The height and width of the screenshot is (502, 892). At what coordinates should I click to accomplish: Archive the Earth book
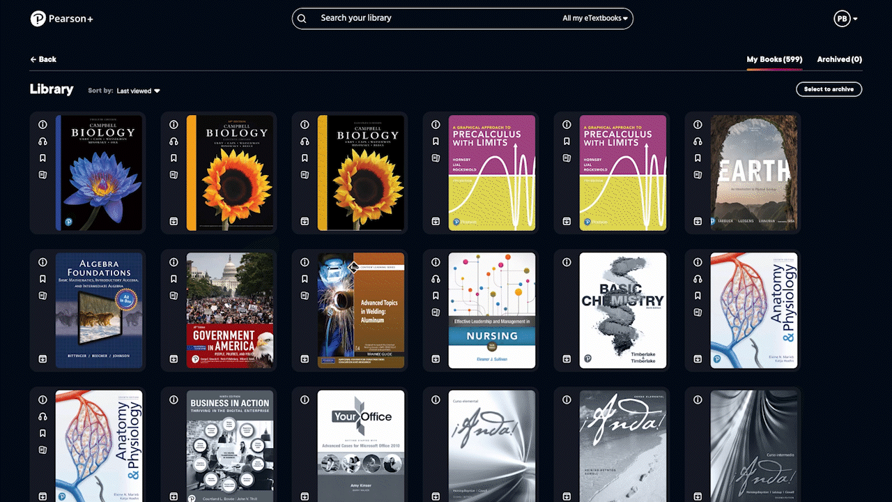pyautogui.click(x=698, y=221)
